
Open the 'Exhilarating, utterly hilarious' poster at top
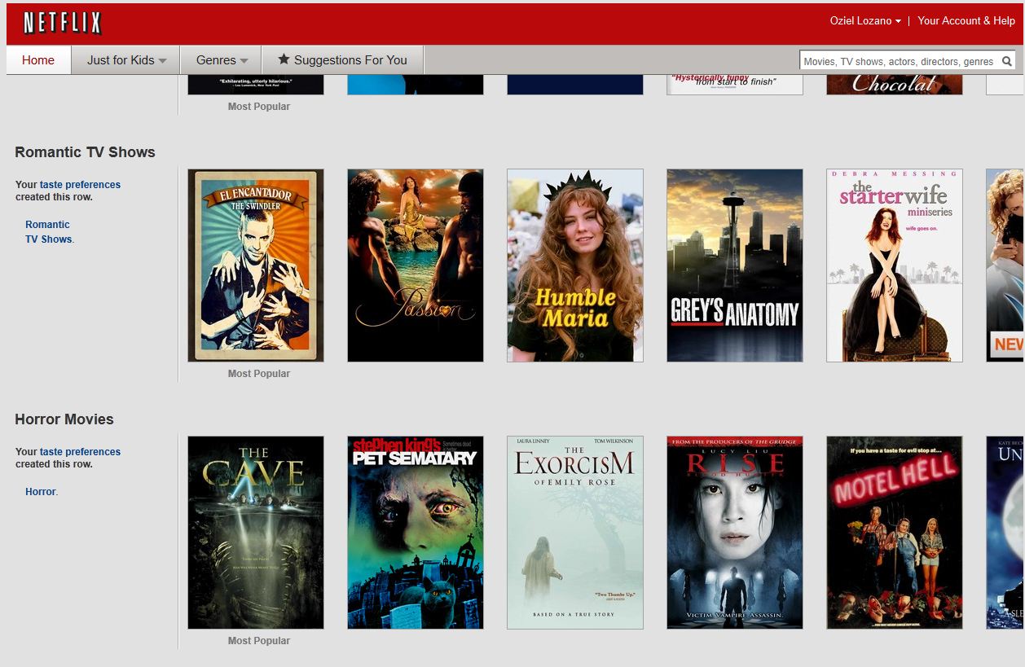click(x=256, y=85)
